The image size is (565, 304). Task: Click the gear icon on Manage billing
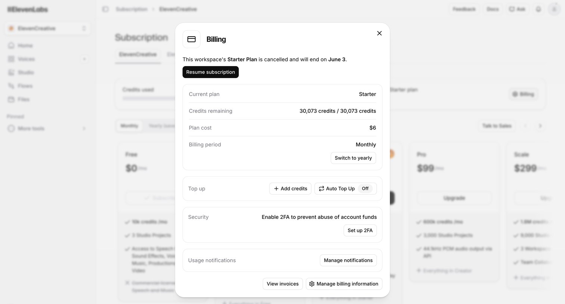(312, 284)
